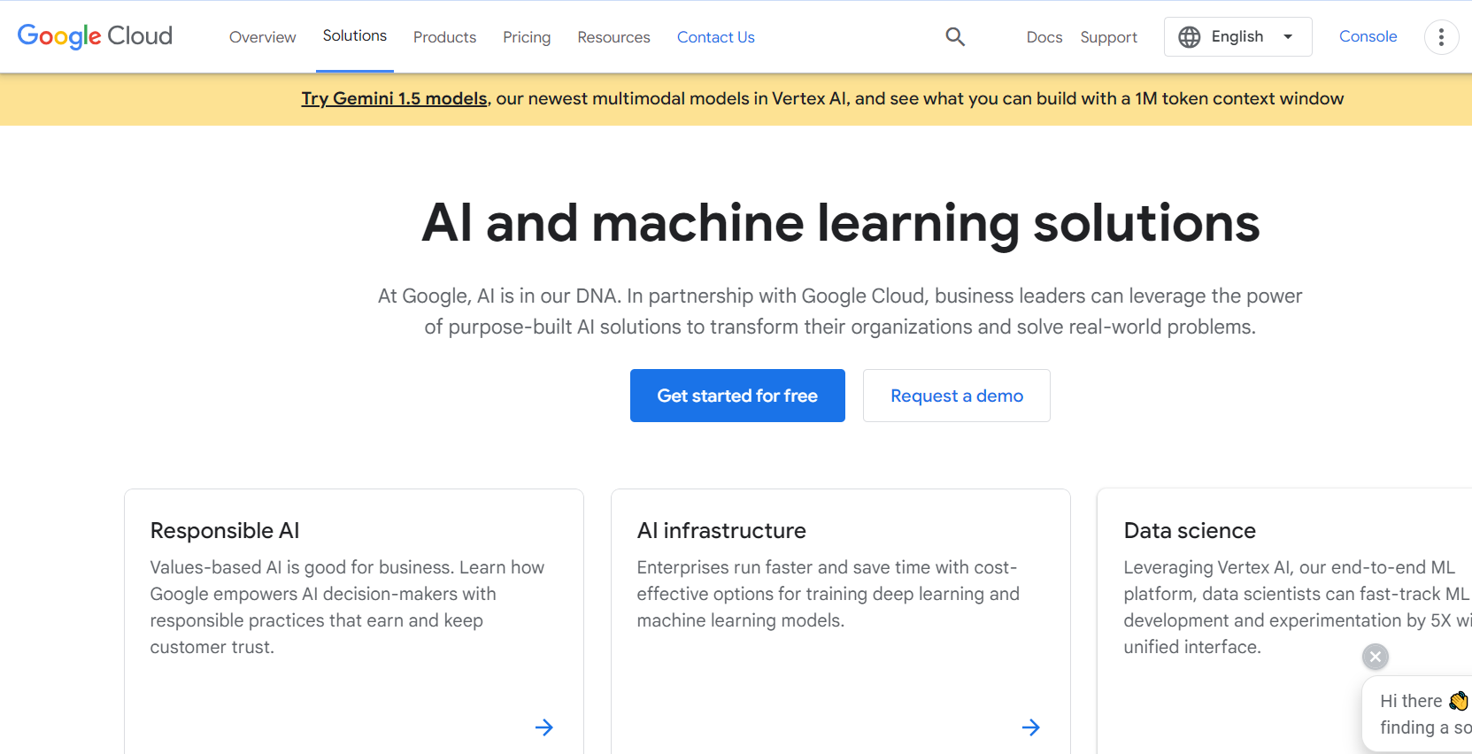The height and width of the screenshot is (754, 1472).
Task: Select the Solutions tab in navigation
Action: click(354, 36)
